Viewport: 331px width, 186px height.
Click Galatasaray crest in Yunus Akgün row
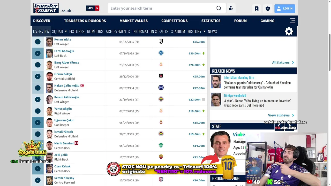pyautogui.click(x=161, y=111)
